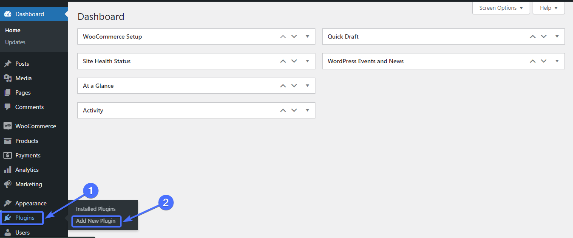573x238 pixels.
Task: Click the Appearance paintbrush icon
Action: (8, 203)
